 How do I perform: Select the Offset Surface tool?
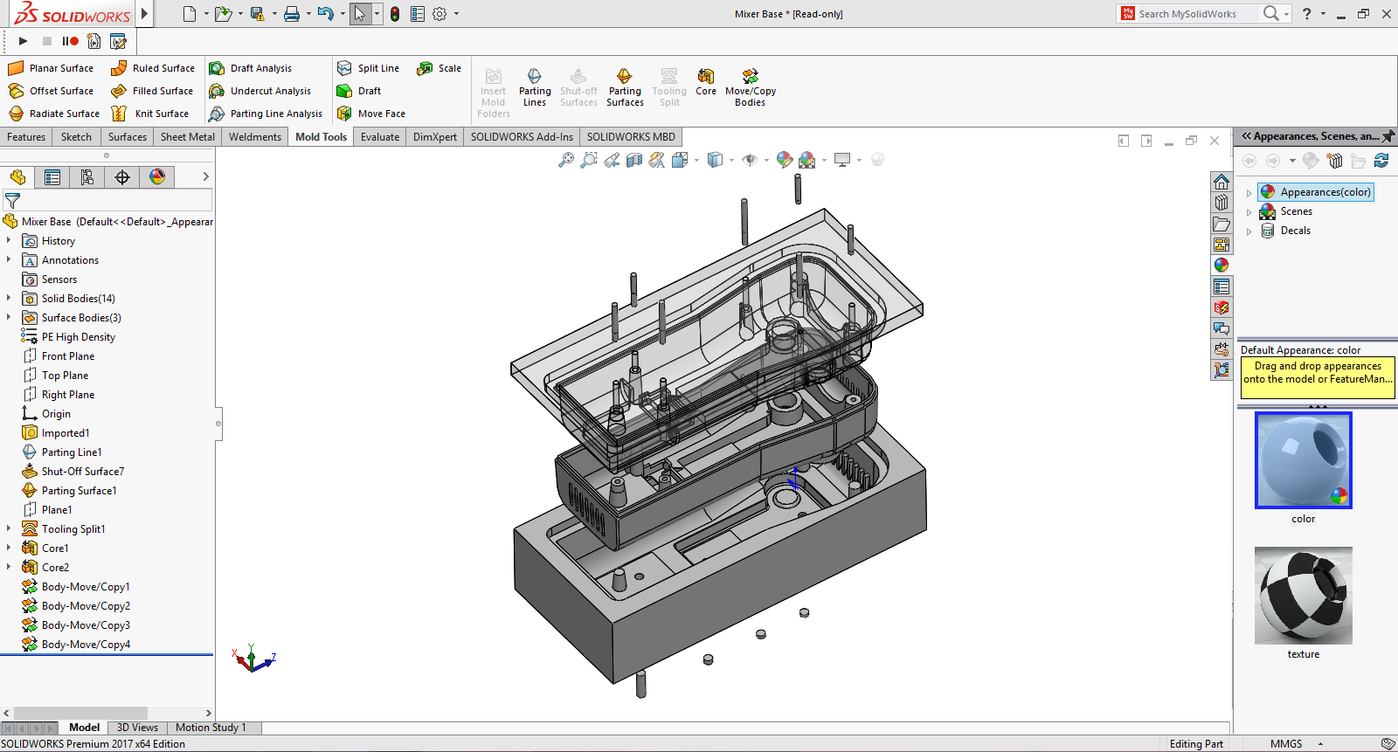point(51,91)
